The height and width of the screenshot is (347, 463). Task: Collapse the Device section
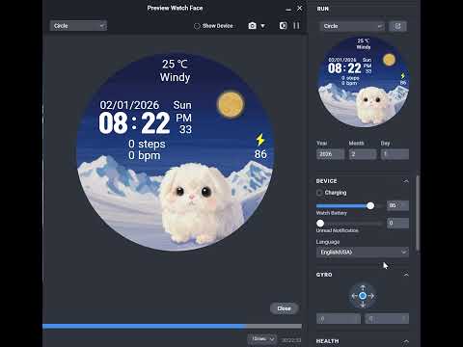point(406,181)
